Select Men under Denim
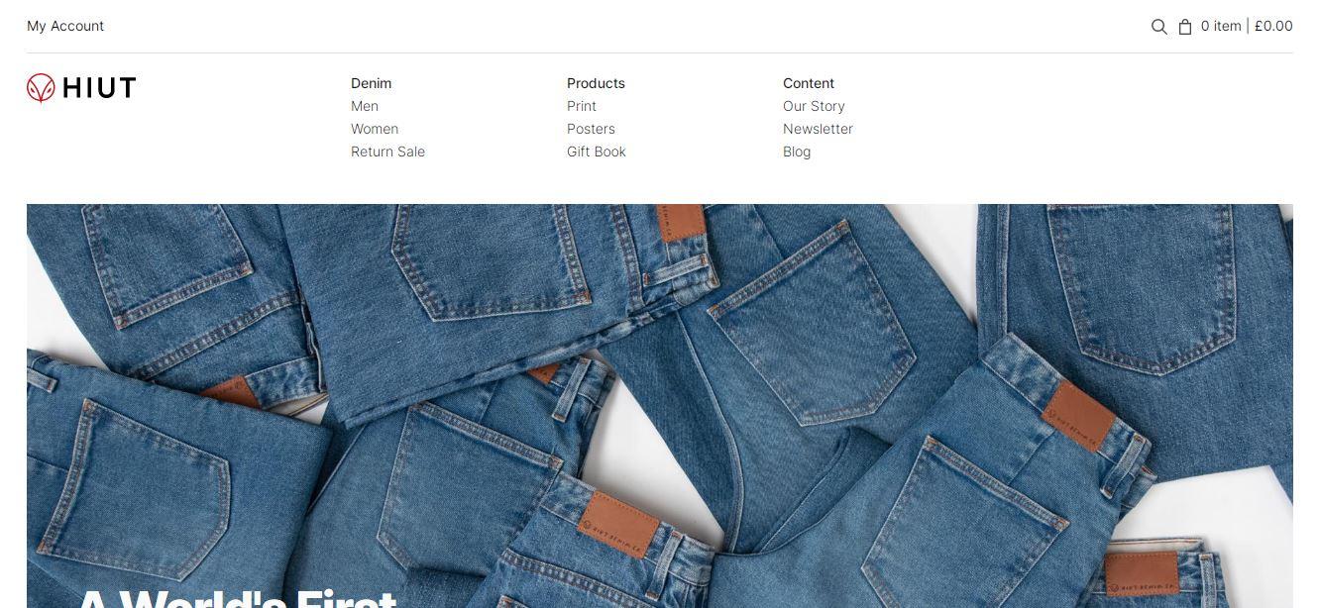Screen dimensions: 1319x608 click(365, 106)
